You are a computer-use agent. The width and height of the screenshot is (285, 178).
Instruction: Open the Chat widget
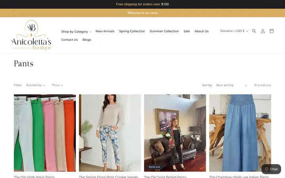pos(271,169)
